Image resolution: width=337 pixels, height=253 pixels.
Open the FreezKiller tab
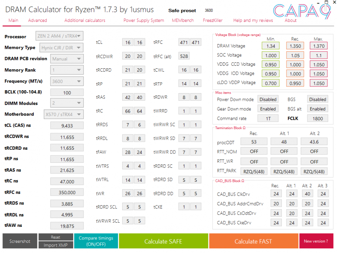(213, 20)
